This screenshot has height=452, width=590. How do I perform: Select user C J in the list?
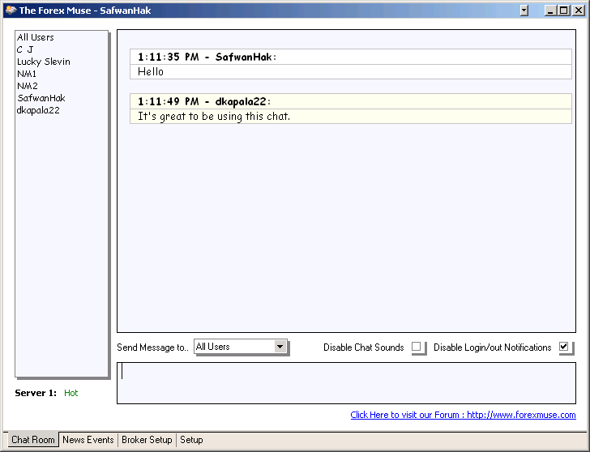click(25, 49)
